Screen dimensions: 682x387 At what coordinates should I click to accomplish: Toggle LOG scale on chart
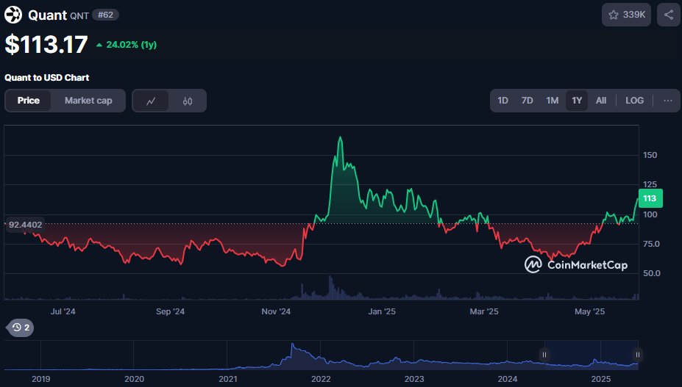pos(635,101)
